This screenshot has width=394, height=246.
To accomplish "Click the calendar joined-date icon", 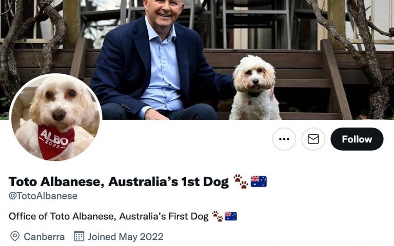I will 78,236.
